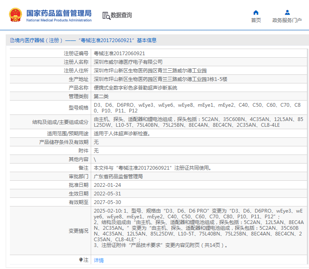Click the 数据查询 magnifier icon
The width and height of the screenshot is (309, 269).
click(x=106, y=16)
